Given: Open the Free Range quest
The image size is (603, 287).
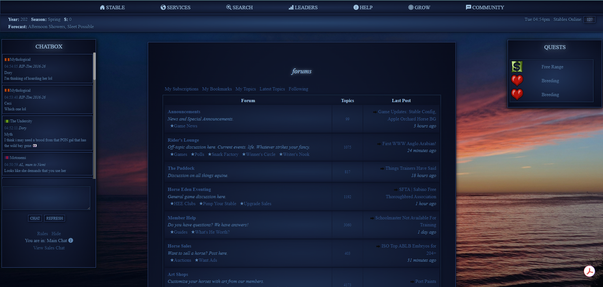Looking at the screenshot, I should point(552,67).
